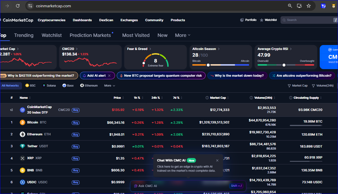The width and height of the screenshot is (338, 194).
Task: Click the Search input field
Action: click(x=309, y=20)
